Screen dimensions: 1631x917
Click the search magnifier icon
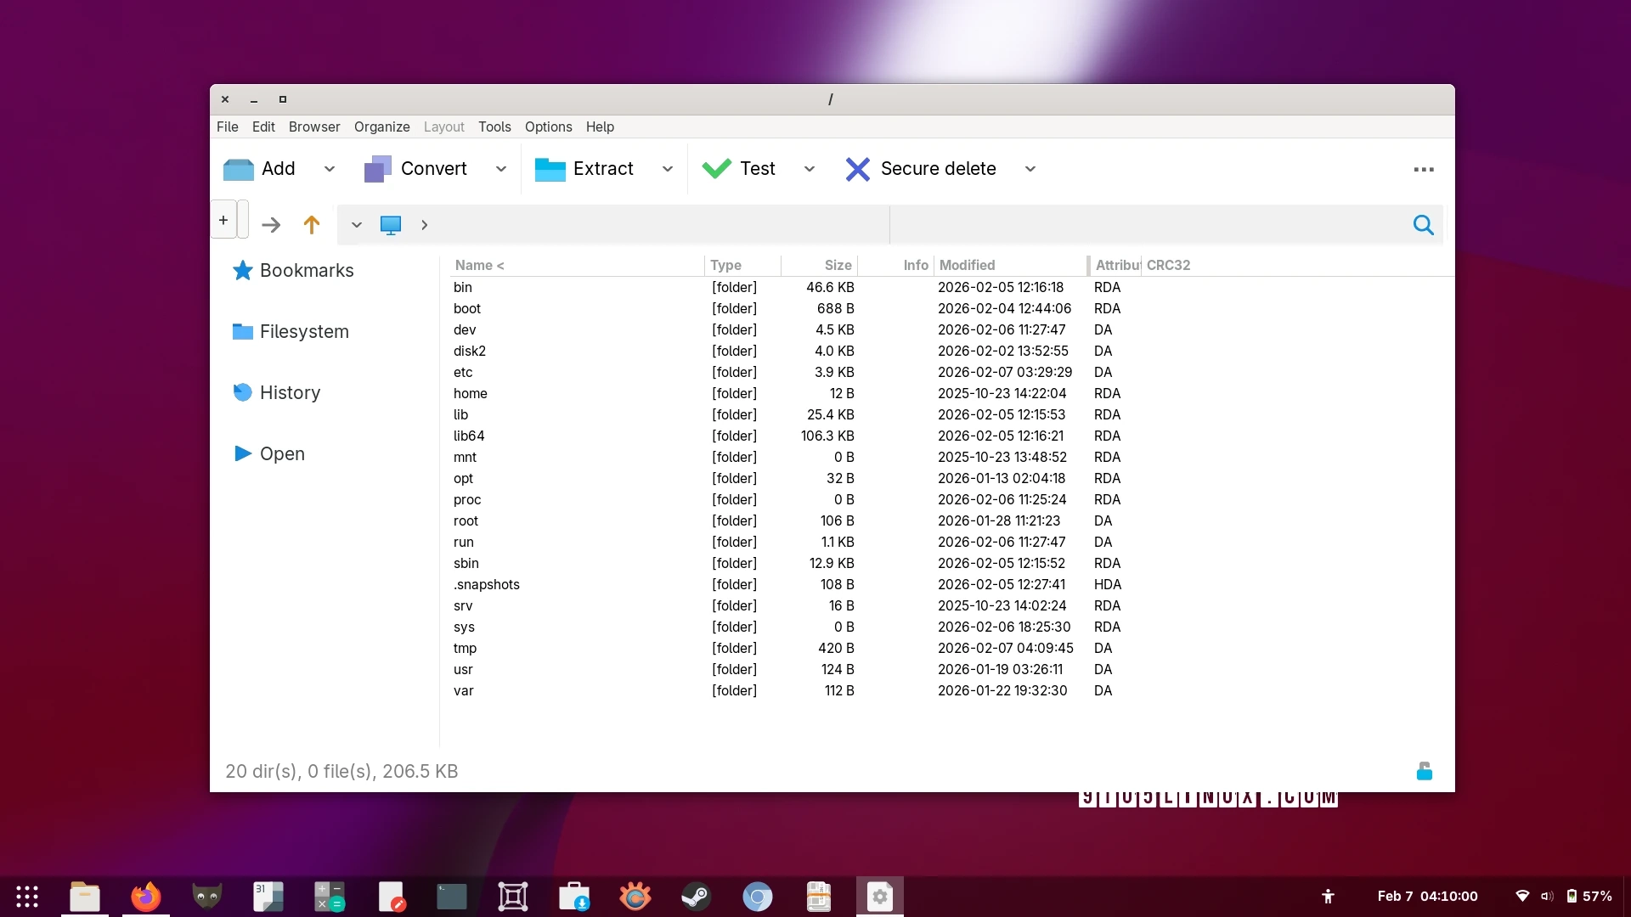[x=1423, y=224]
